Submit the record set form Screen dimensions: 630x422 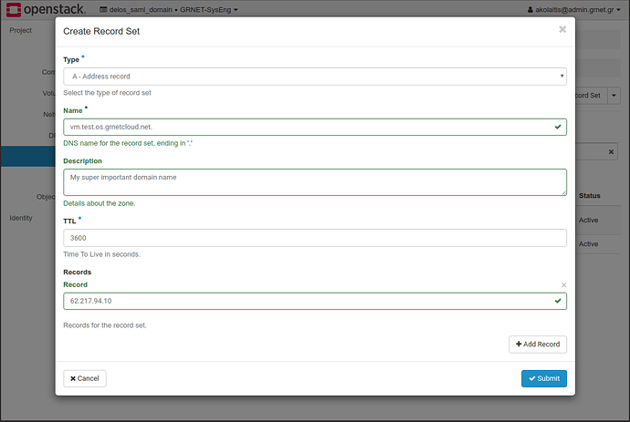point(543,378)
